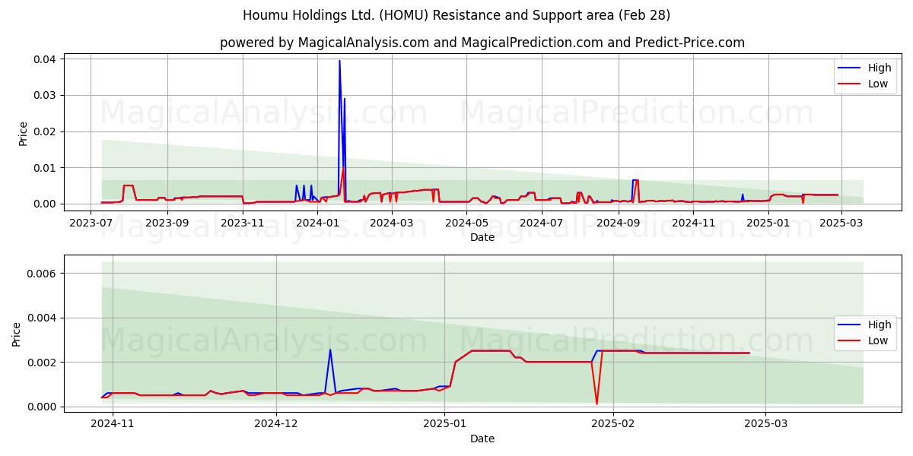
Task: Click the 2024-12 tick label
Action: click(276, 424)
